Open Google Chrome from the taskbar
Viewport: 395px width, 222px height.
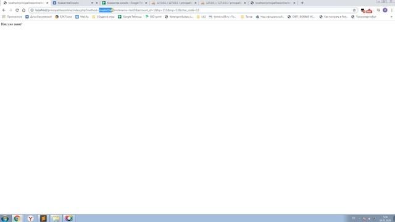pos(17,218)
